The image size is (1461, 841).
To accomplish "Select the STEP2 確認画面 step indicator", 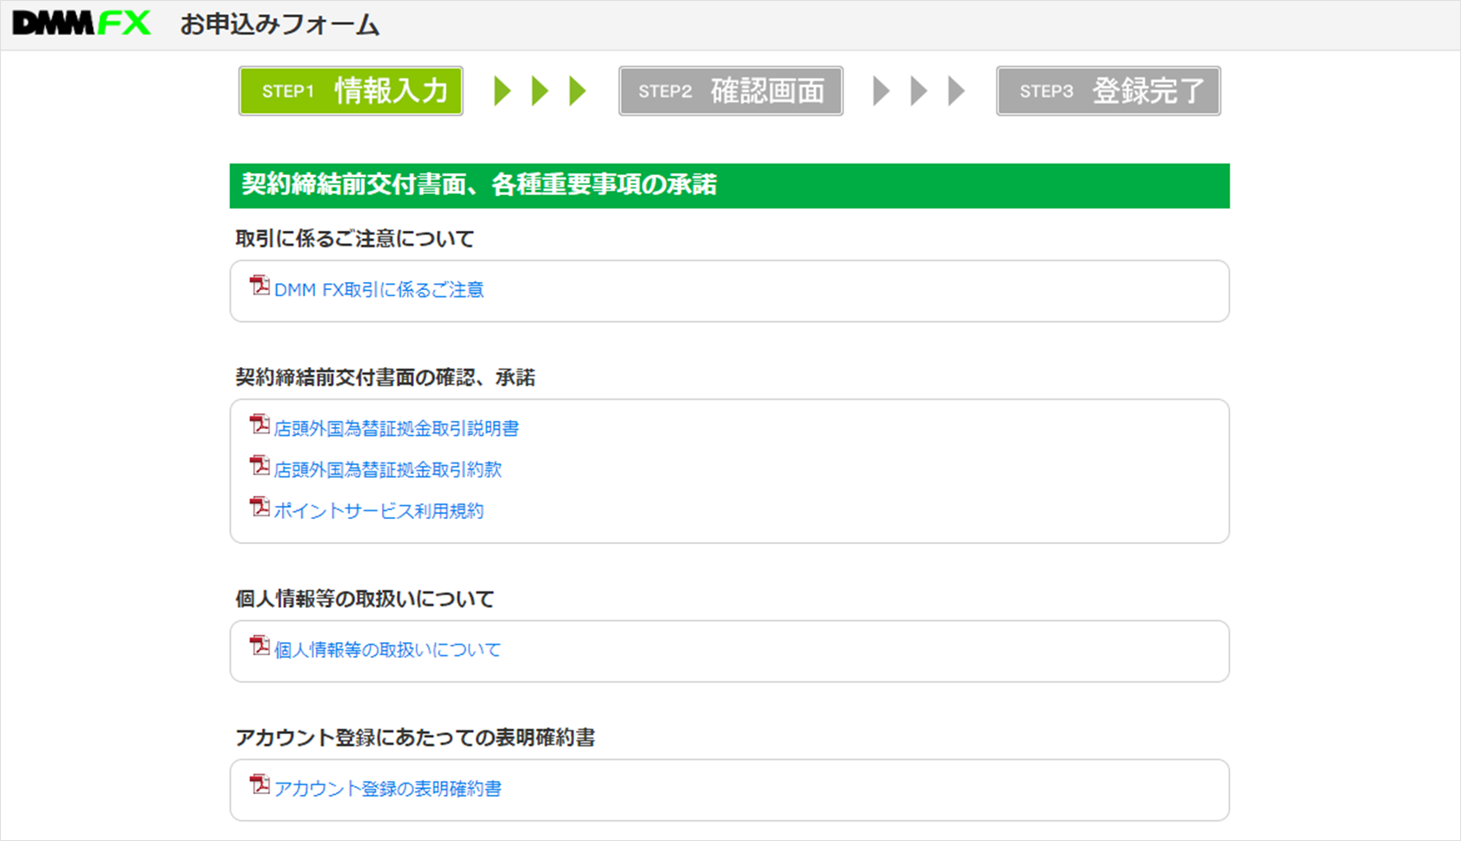I will 730,90.
